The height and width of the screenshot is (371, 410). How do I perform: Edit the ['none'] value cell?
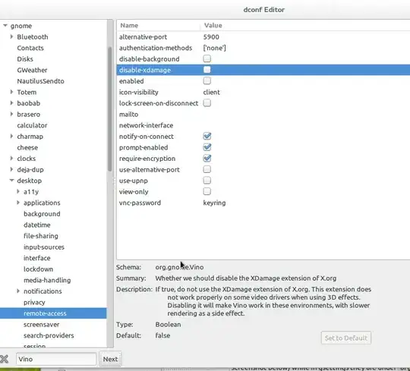214,48
